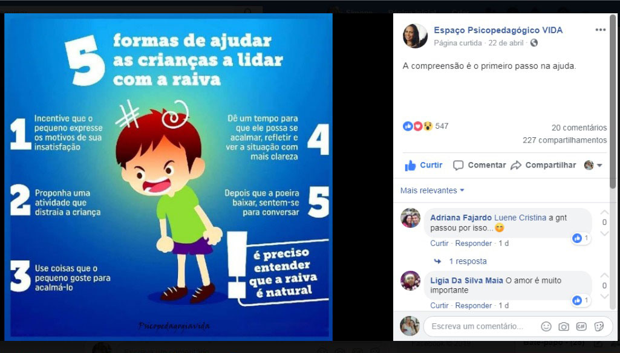Image resolution: width=620 pixels, height=353 pixels.
Task: Attach a photo with the camera icon
Action: tap(564, 326)
